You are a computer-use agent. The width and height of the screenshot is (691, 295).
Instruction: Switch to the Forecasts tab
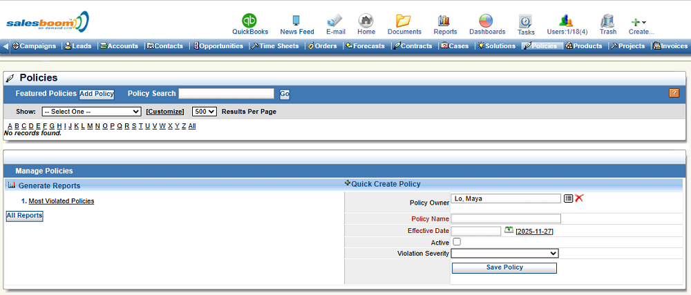(x=366, y=46)
